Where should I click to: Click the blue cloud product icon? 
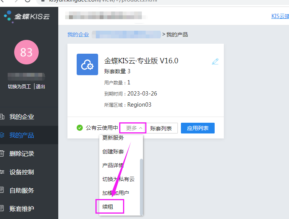[87, 64]
